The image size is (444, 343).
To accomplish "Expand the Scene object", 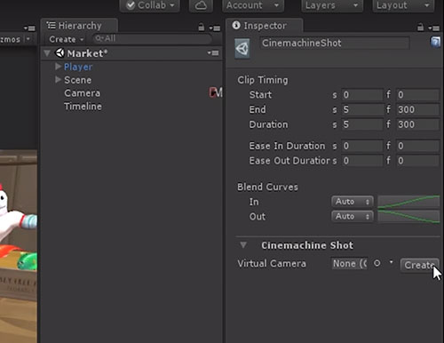I will (x=58, y=79).
